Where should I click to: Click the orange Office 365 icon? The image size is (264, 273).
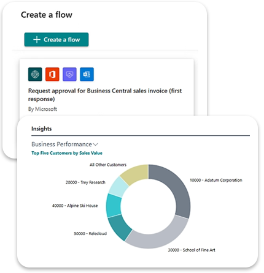click(x=52, y=74)
